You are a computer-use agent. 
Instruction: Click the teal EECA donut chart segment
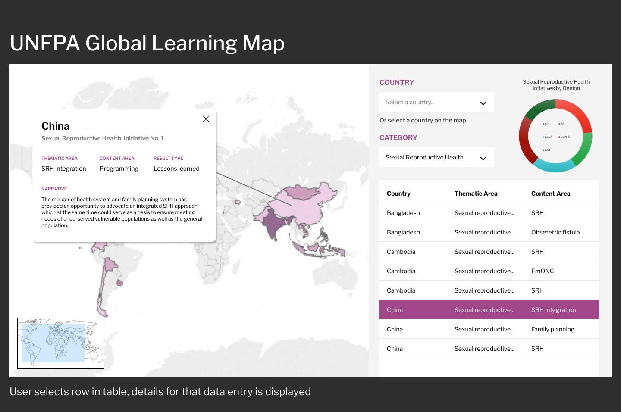[x=555, y=167]
